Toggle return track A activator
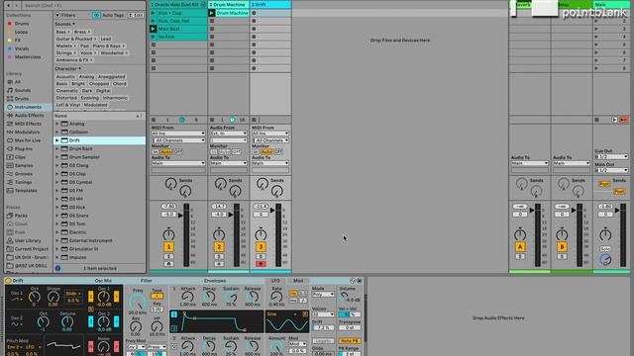Viewport: 634px width, 356px height. coord(520,246)
